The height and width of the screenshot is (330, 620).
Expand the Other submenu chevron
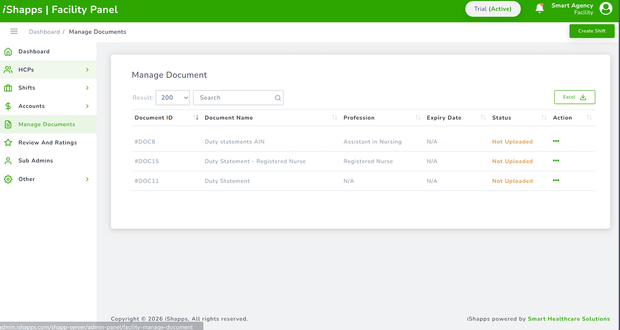pyautogui.click(x=87, y=179)
